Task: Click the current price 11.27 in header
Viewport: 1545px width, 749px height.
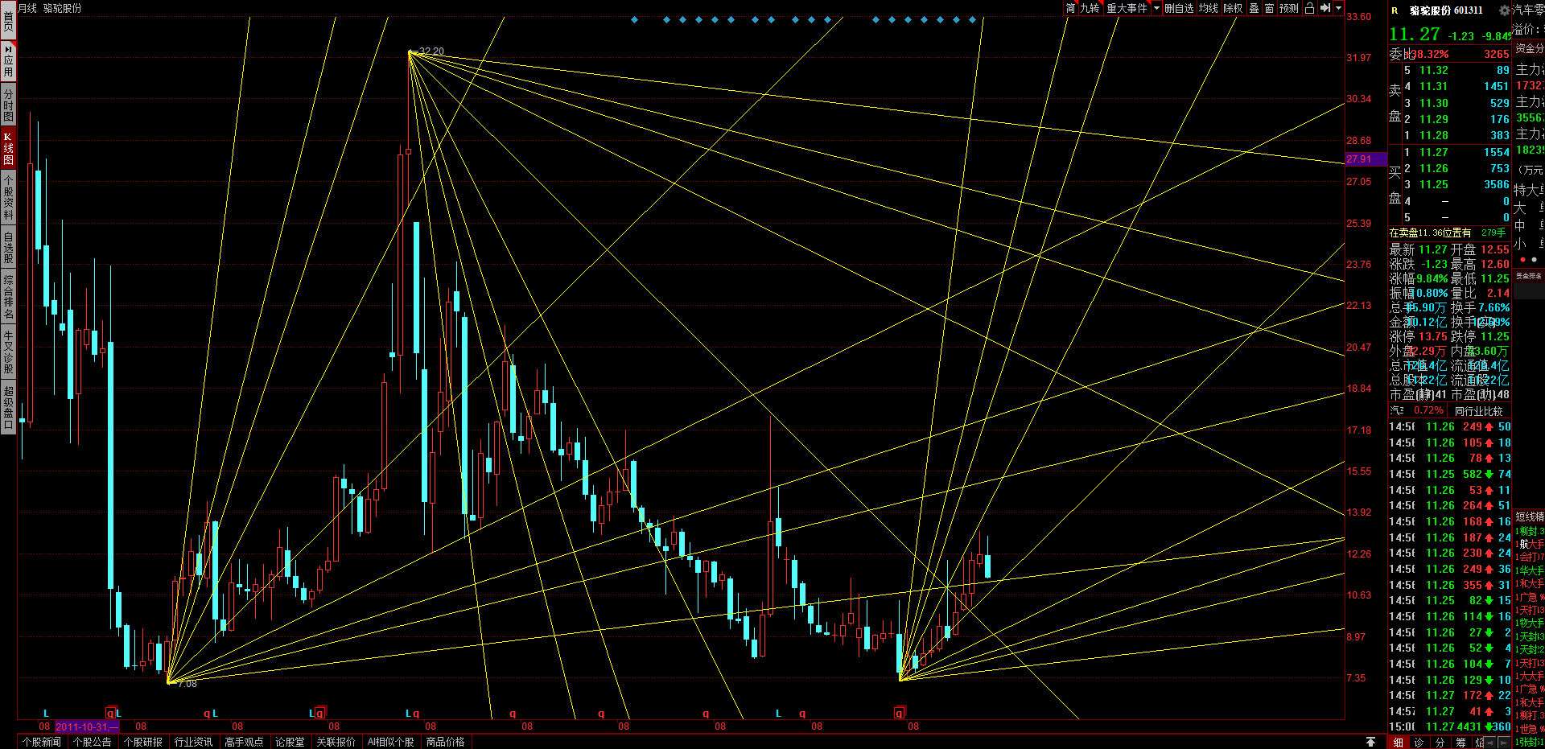Action: coord(1414,34)
